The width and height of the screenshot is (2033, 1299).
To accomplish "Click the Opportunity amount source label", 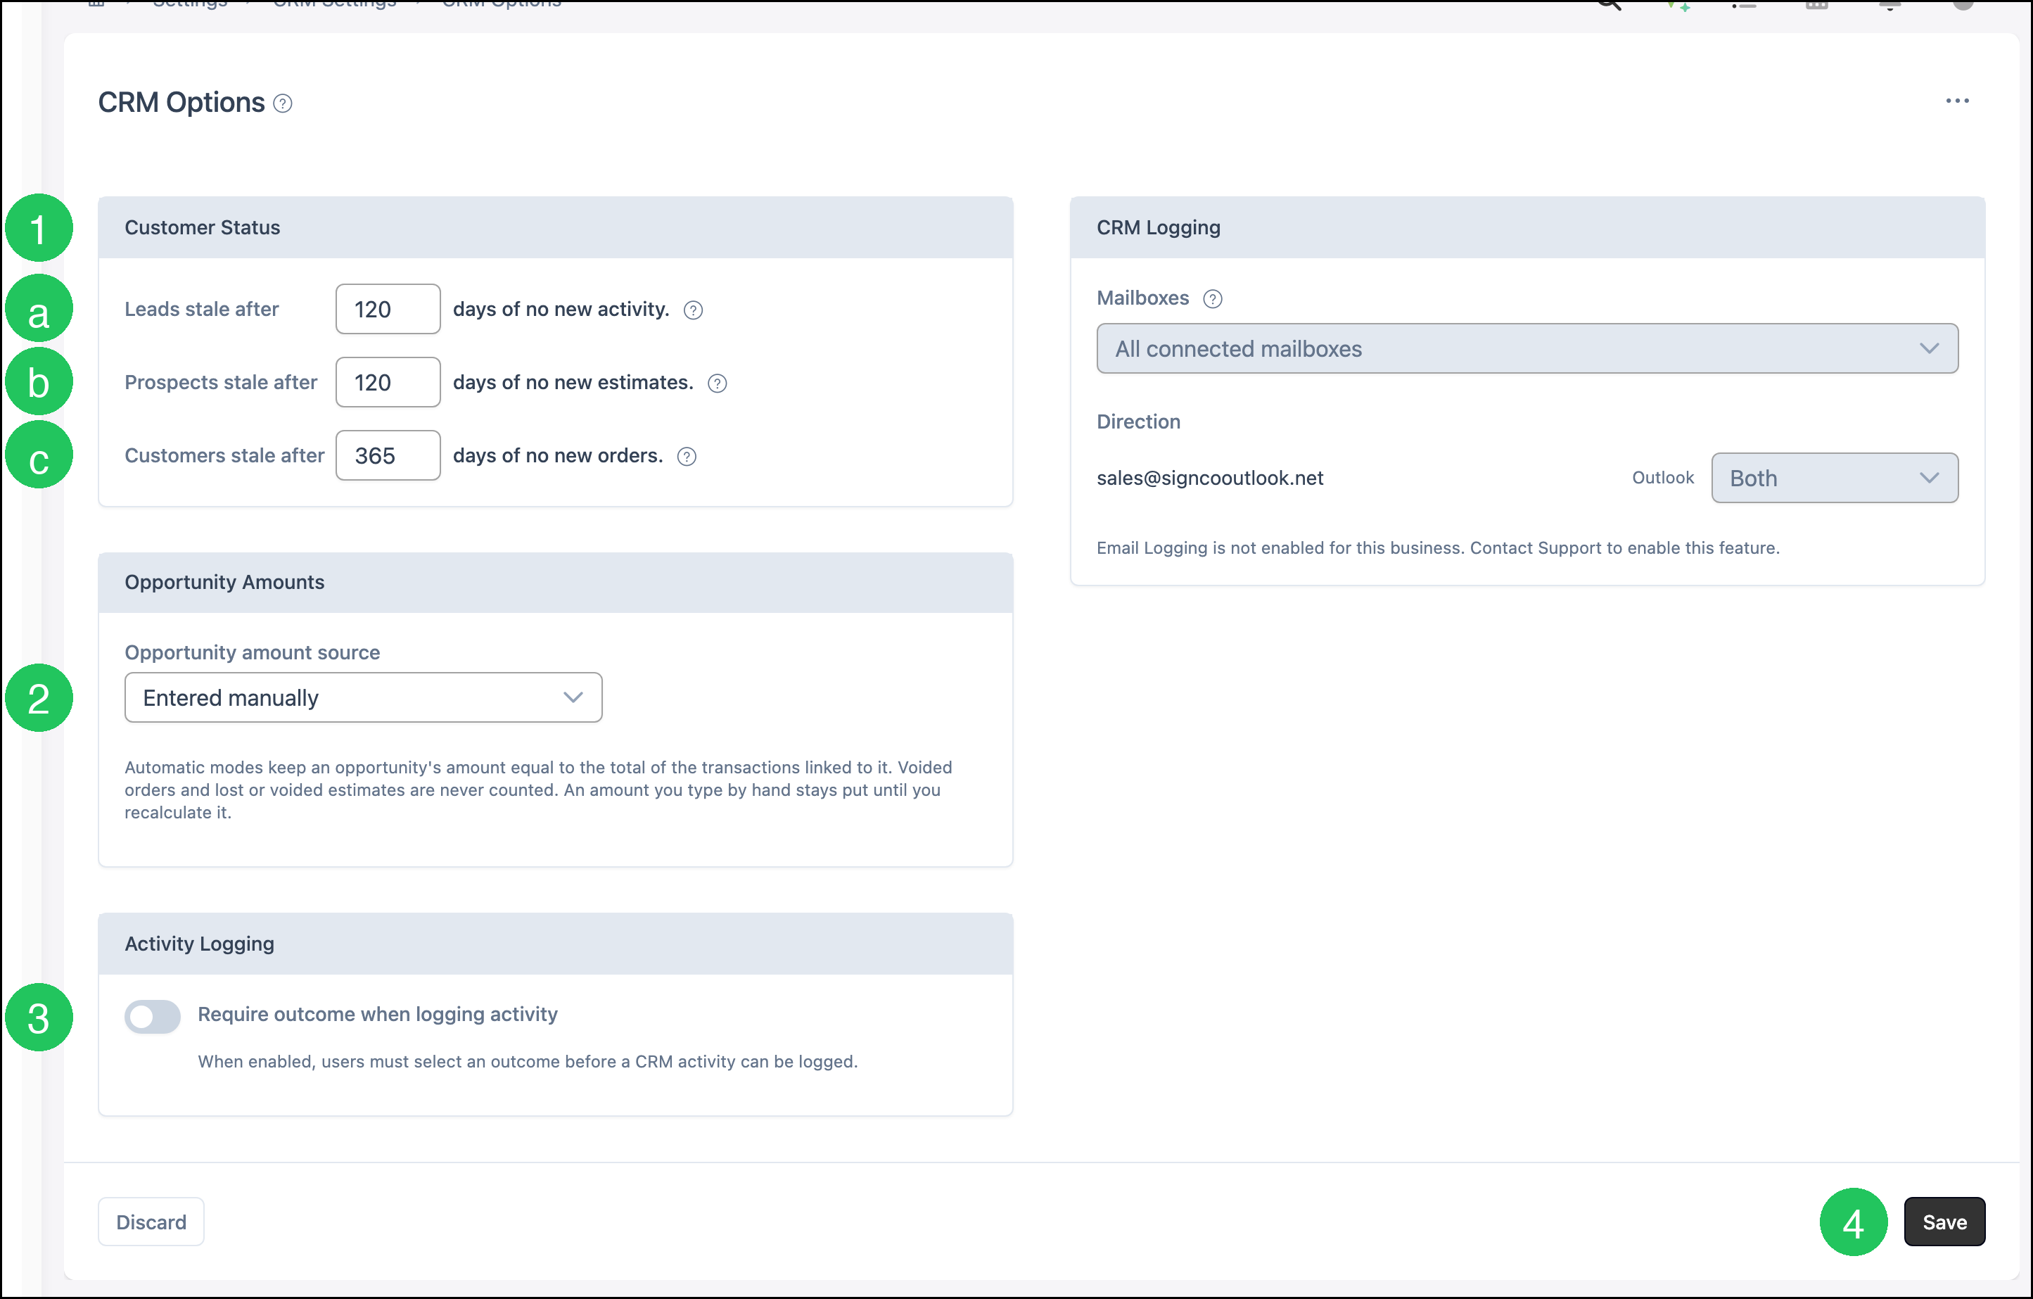I will (253, 653).
